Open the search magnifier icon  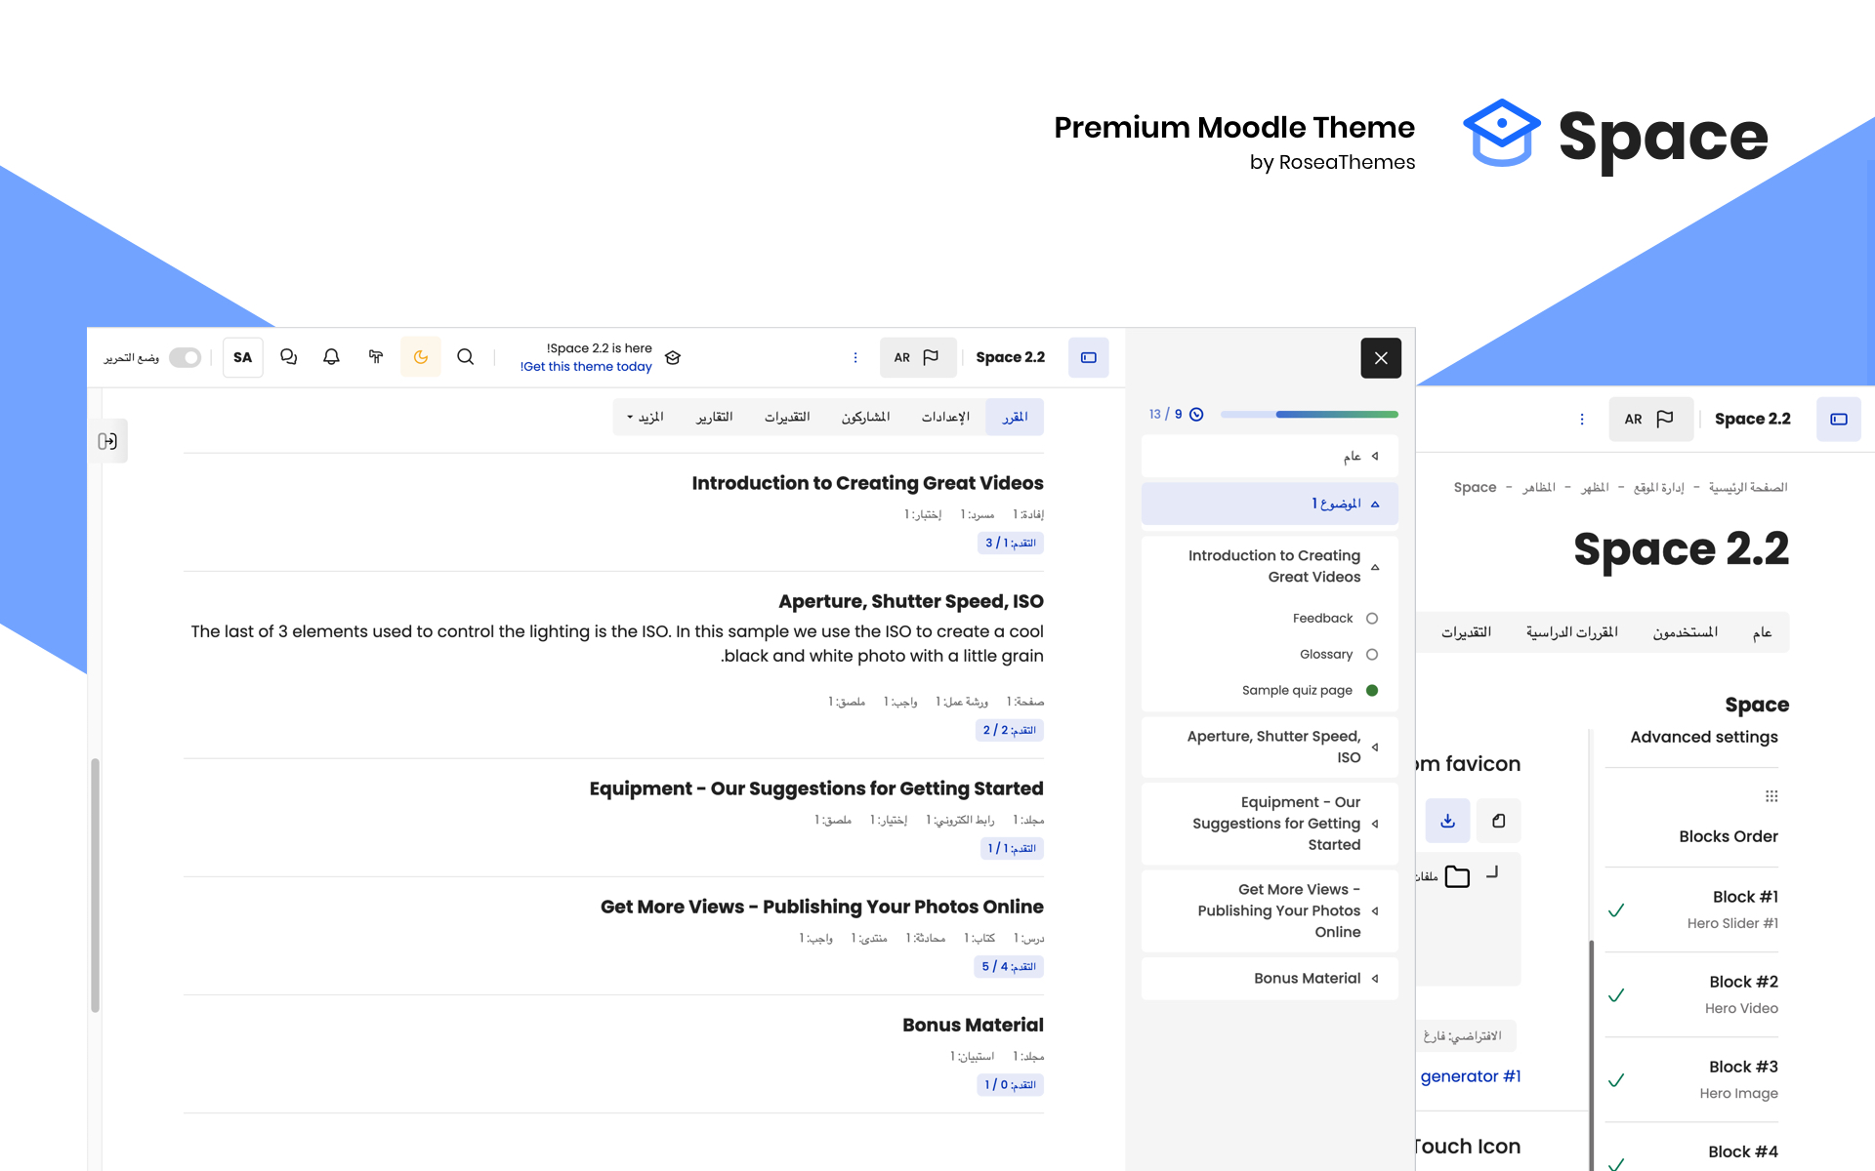click(466, 357)
